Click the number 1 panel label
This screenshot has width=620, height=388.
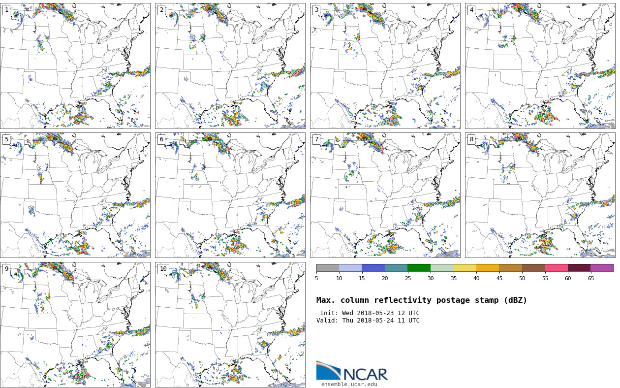click(x=6, y=10)
